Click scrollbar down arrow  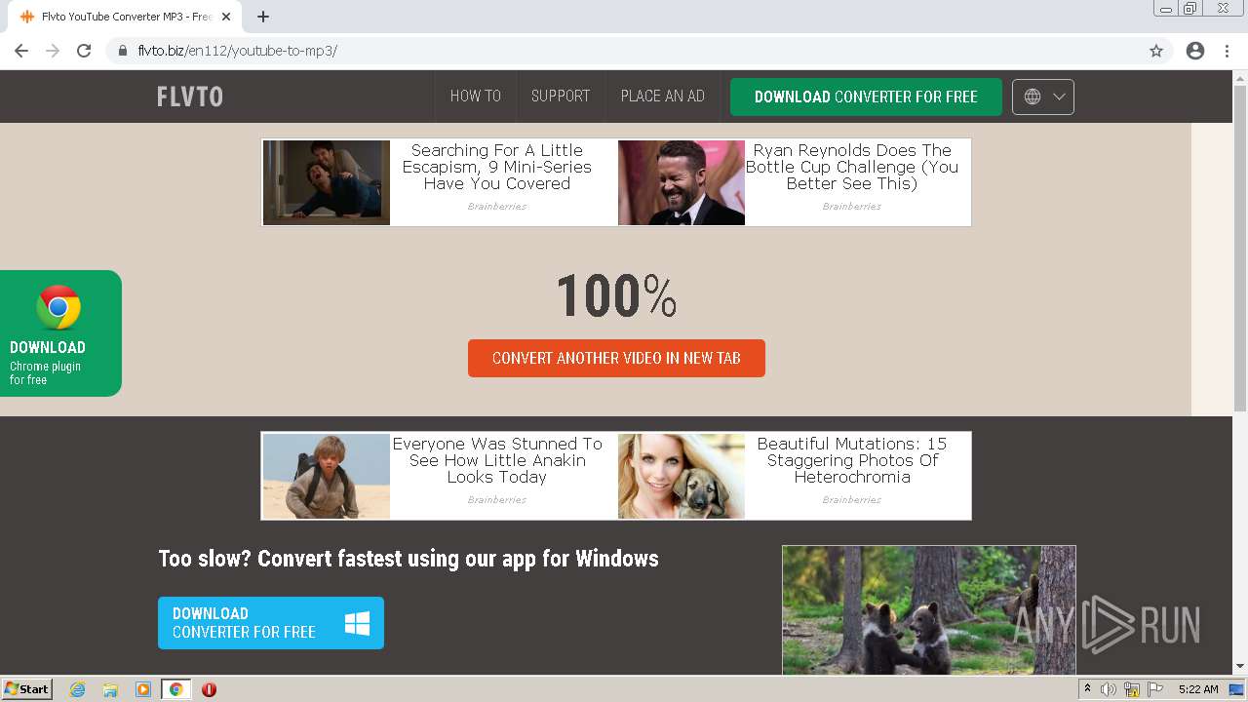point(1240,667)
